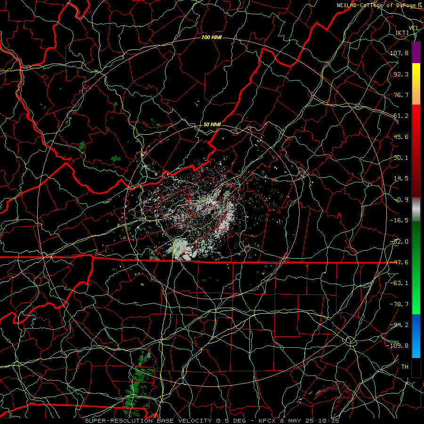Click the [KT] units label
The image size is (424, 424).
[402, 33]
